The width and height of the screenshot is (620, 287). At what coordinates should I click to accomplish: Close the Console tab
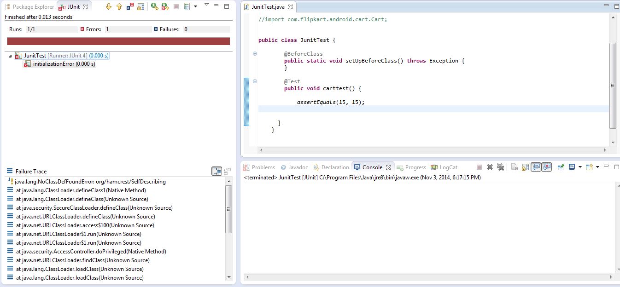click(x=388, y=167)
